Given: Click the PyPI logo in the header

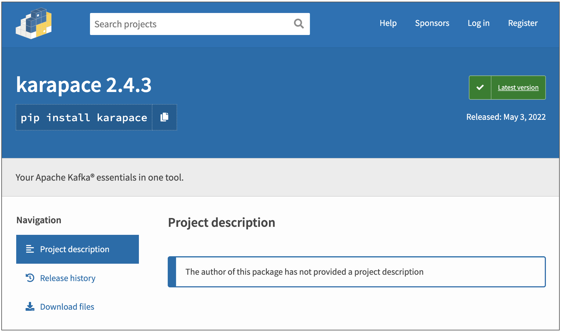Looking at the screenshot, I should point(34,24).
